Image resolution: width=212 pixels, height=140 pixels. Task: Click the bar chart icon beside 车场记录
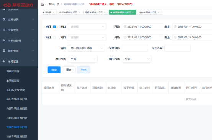[x=4, y=61]
